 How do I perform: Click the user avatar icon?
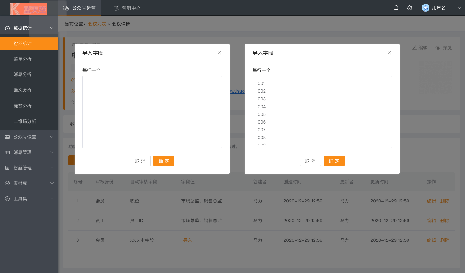pyautogui.click(x=426, y=8)
